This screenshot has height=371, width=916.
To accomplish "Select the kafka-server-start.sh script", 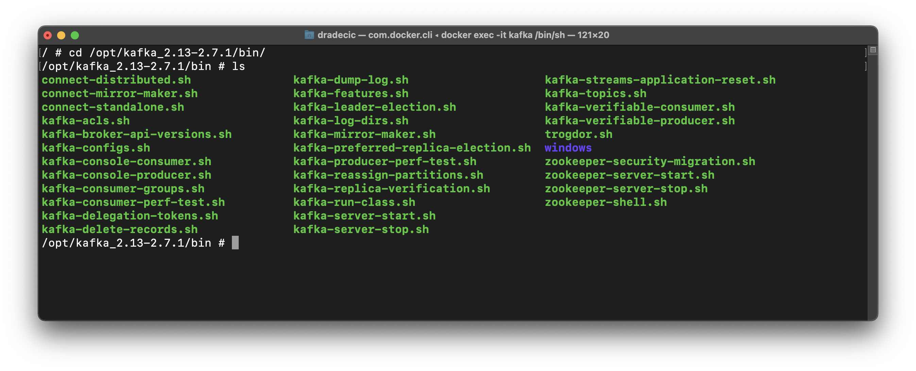I will (x=364, y=216).
